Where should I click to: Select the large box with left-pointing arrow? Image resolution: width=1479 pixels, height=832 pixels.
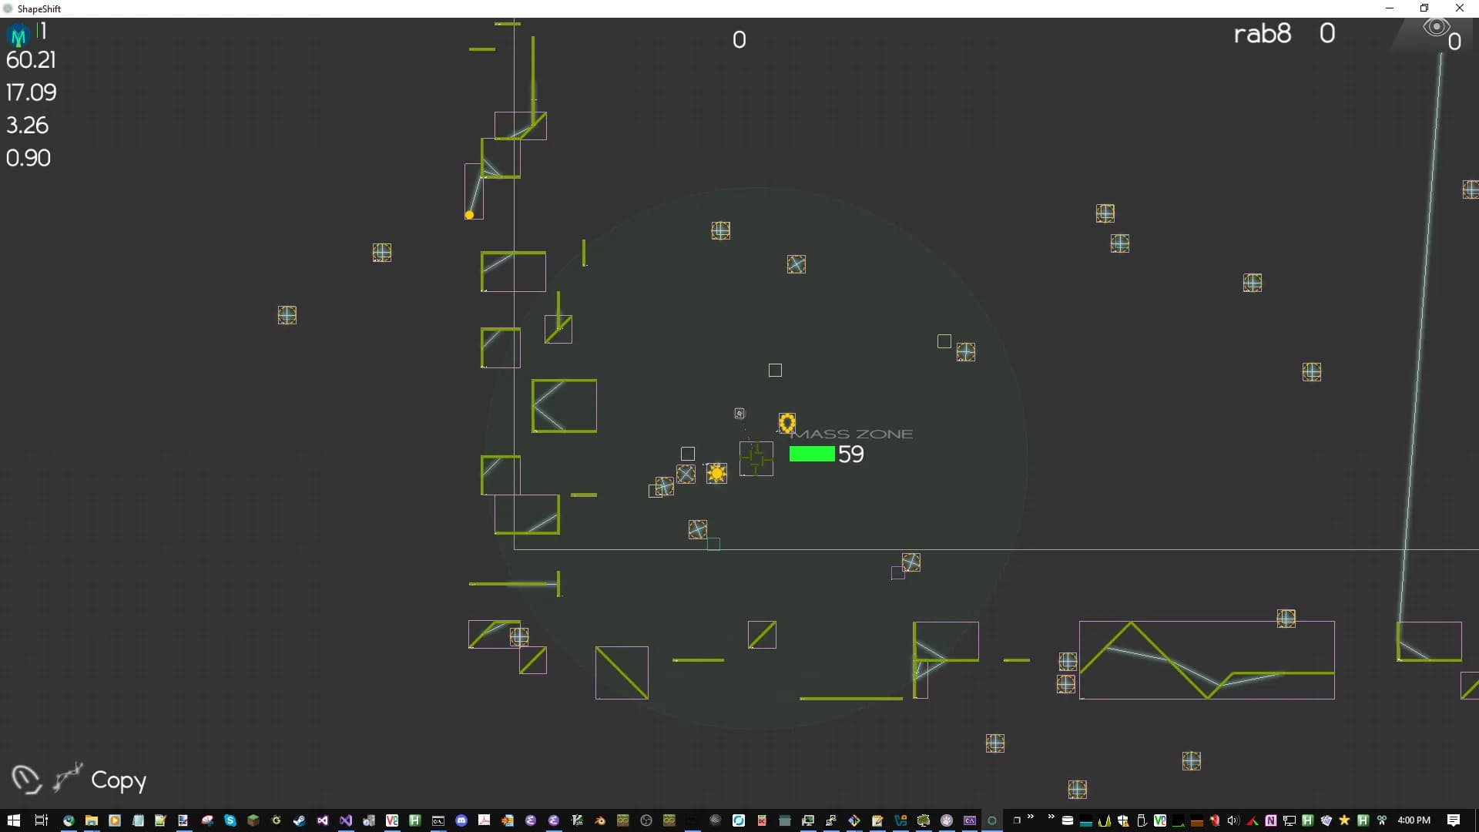point(564,406)
